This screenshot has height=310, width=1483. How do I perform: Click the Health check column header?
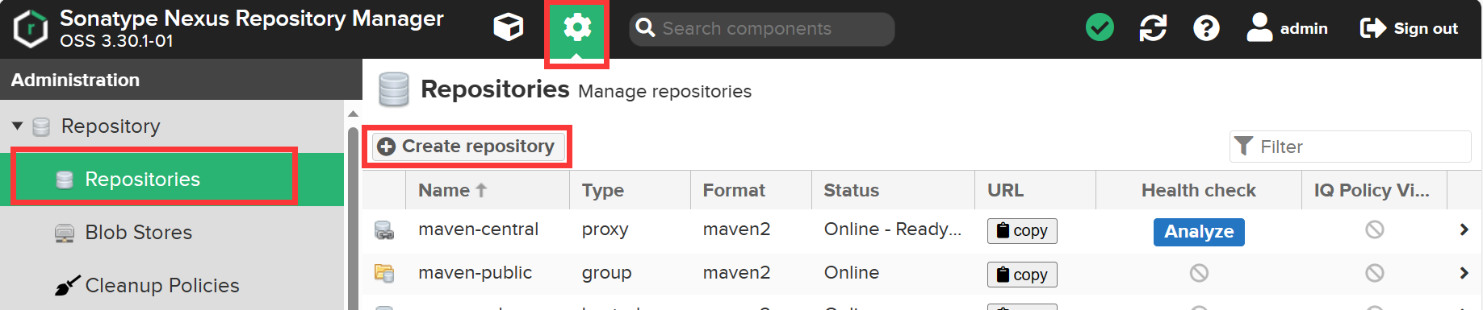coord(1198,190)
